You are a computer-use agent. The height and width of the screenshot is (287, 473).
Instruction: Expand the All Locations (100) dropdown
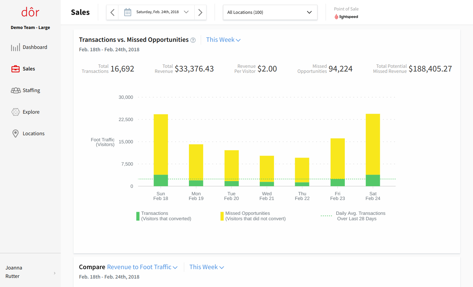(x=270, y=12)
